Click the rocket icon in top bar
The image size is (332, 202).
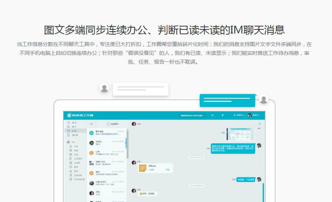223,115
